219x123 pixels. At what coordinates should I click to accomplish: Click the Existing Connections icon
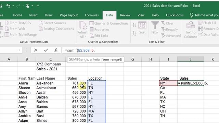[x=41, y=29]
